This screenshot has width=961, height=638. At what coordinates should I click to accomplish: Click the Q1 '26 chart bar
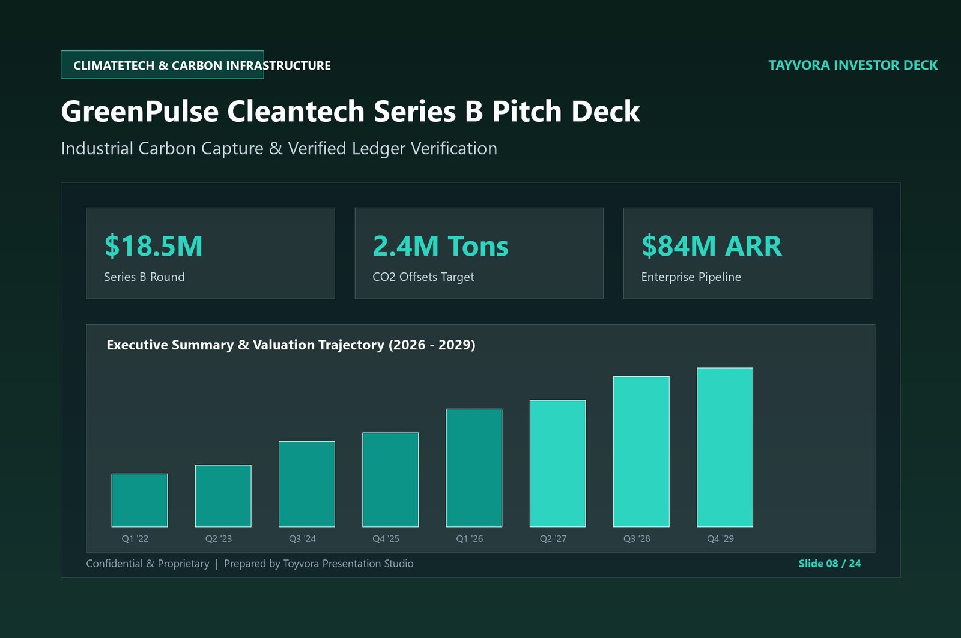[474, 468]
